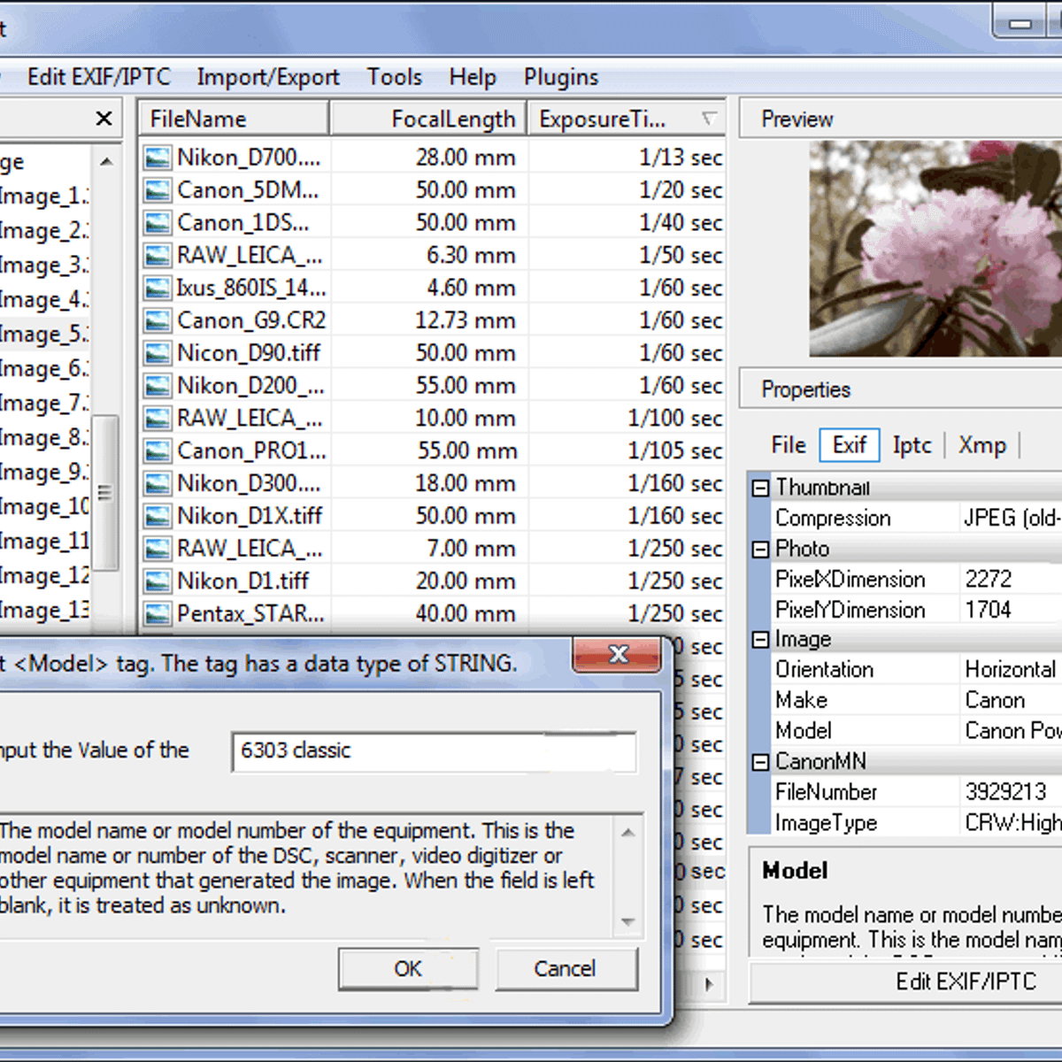Click the Ixus_860IS file icon
Screen dimensions: 1062x1062
[x=158, y=289]
